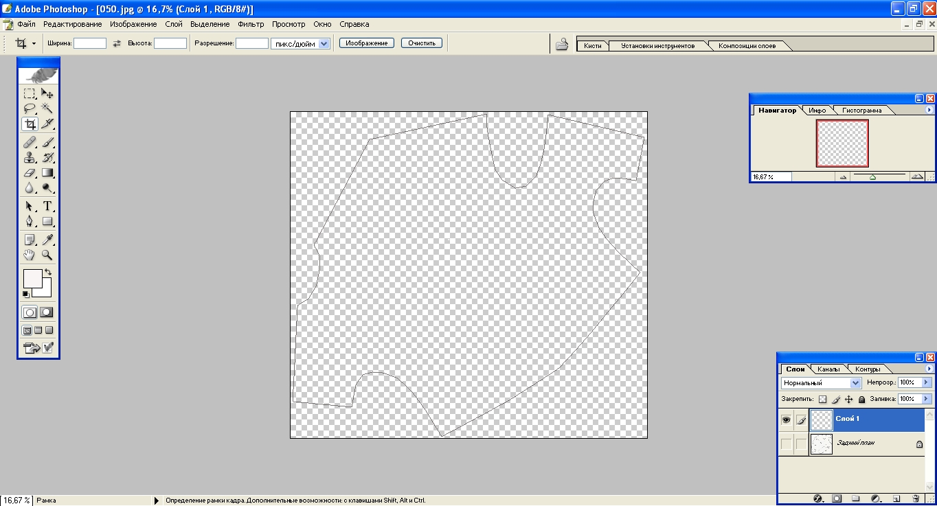Select the Clone Stamp tool
Image resolution: width=937 pixels, height=506 pixels.
coord(30,158)
